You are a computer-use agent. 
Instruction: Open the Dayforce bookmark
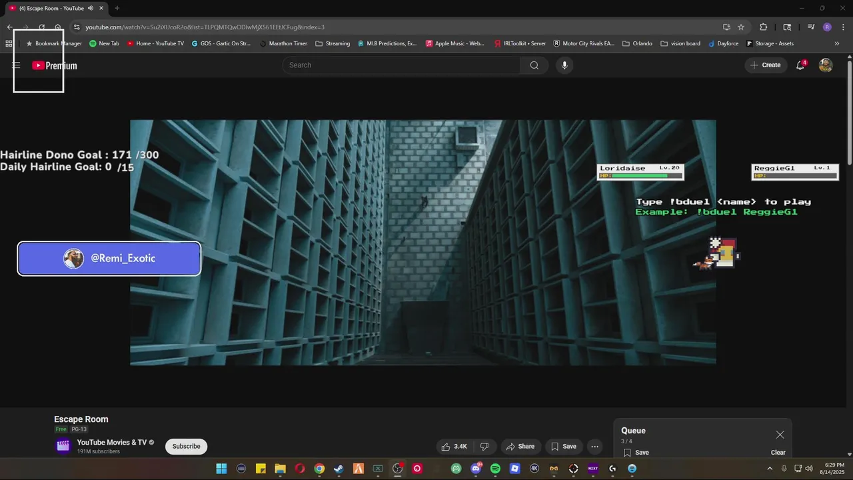tap(723, 43)
